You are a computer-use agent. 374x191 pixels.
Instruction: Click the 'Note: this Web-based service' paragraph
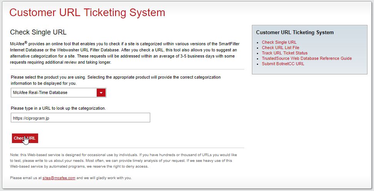click(x=124, y=161)
